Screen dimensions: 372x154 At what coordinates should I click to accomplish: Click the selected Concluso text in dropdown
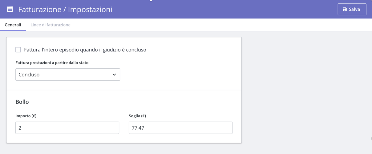pos(29,75)
